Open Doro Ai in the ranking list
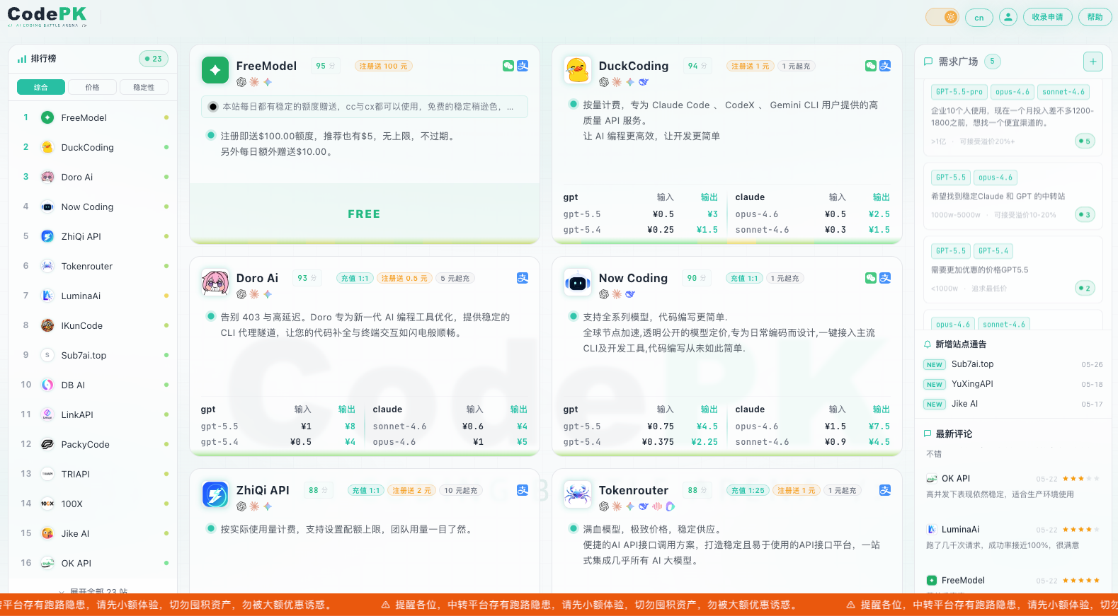Screen dimensions: 1118x616 click(93, 177)
